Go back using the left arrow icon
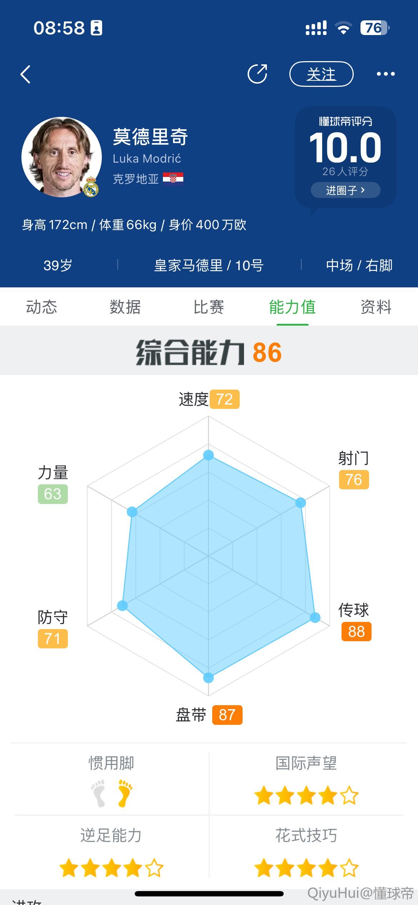Viewport: 418px width, 905px height. click(25, 74)
